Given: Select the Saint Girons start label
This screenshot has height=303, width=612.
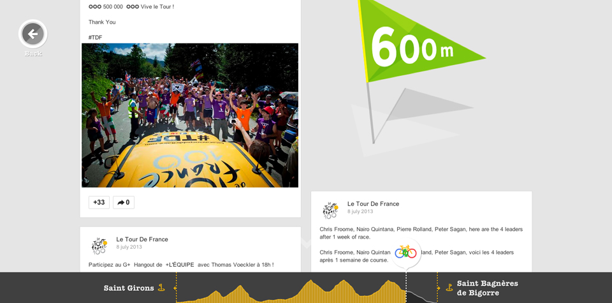Looking at the screenshot, I should click(129, 288).
